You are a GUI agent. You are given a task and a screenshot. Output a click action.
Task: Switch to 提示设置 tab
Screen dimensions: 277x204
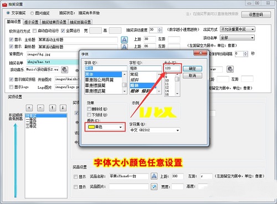tap(31, 22)
